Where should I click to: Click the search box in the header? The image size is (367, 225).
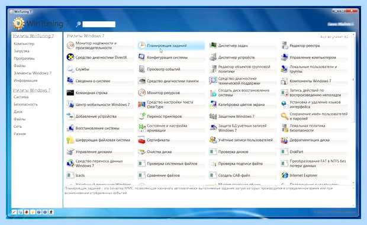click(99, 24)
